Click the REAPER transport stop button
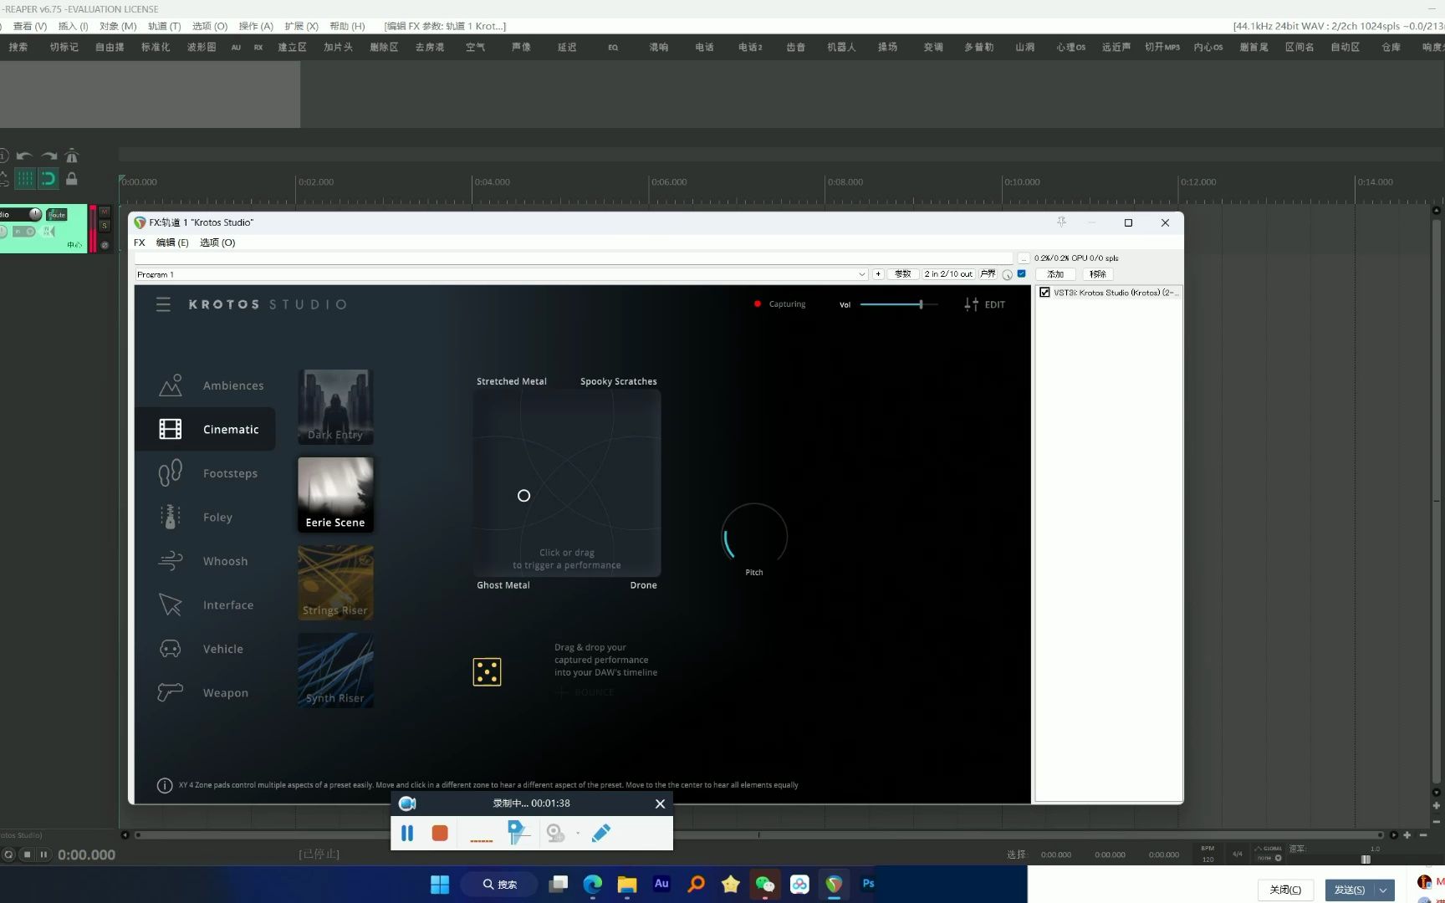Viewport: 1445px width, 903px height. coord(27,855)
